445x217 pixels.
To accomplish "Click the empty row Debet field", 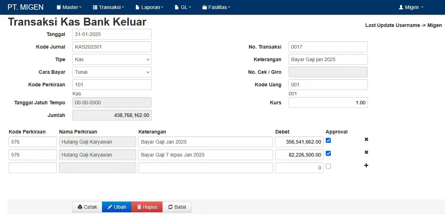I will 299,168.
